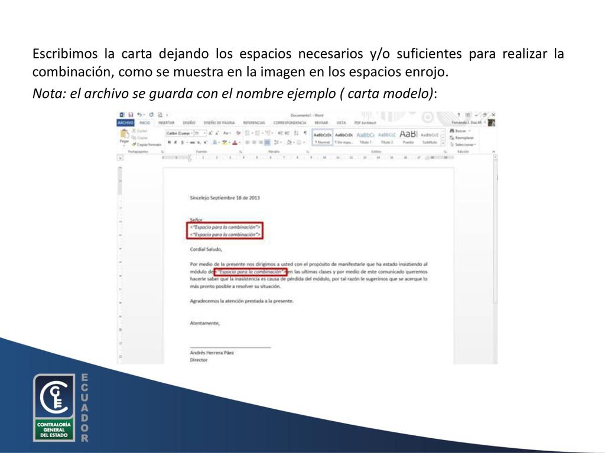The width and height of the screenshot is (605, 453).
Task: Click the clear formatting eraser icon
Action: 239,133
